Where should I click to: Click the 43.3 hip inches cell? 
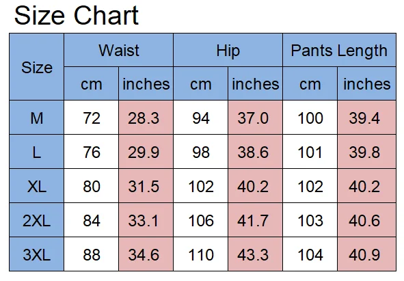(256, 254)
